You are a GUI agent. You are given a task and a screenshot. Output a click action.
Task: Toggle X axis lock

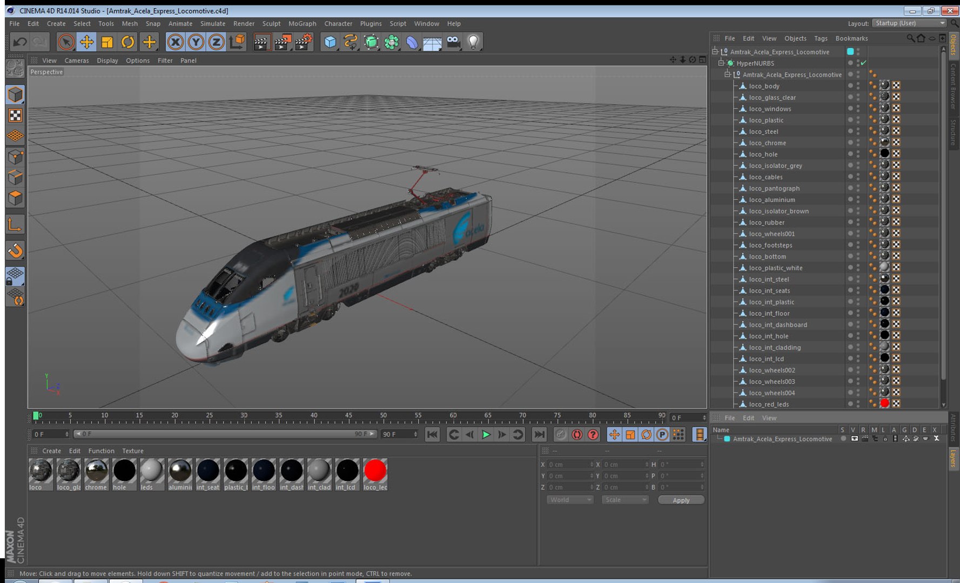click(175, 42)
